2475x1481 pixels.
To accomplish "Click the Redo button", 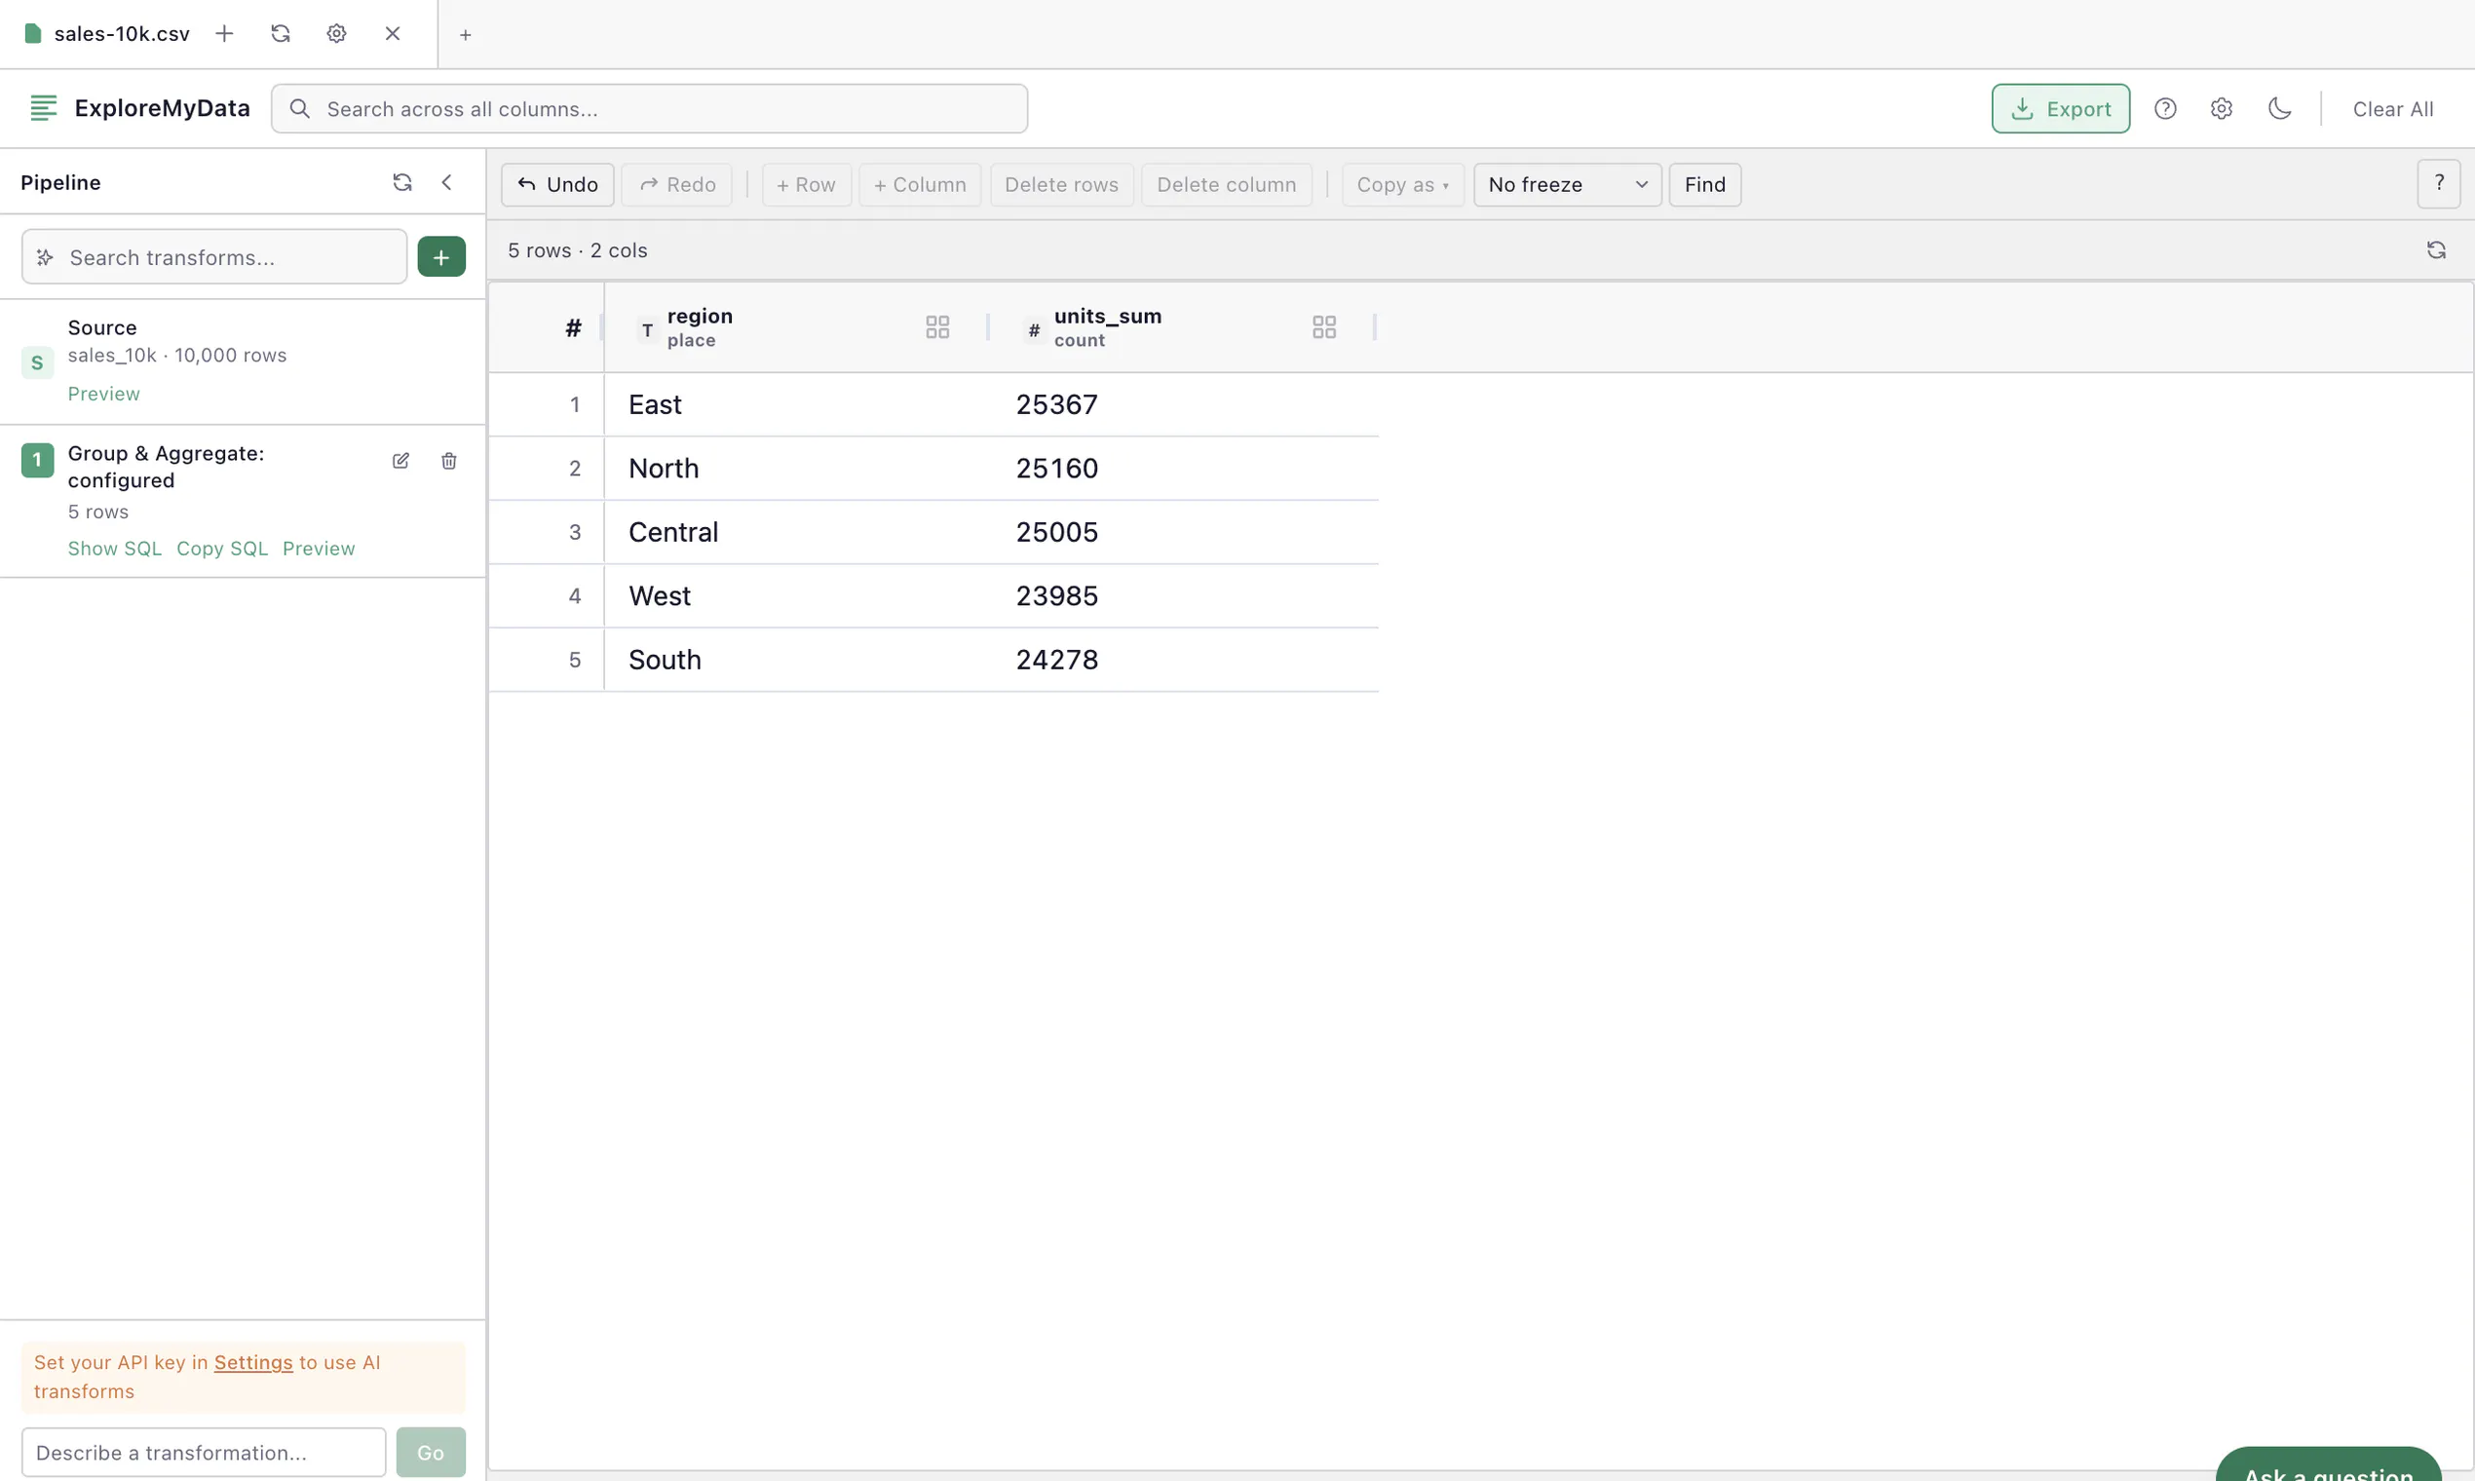I will point(676,184).
